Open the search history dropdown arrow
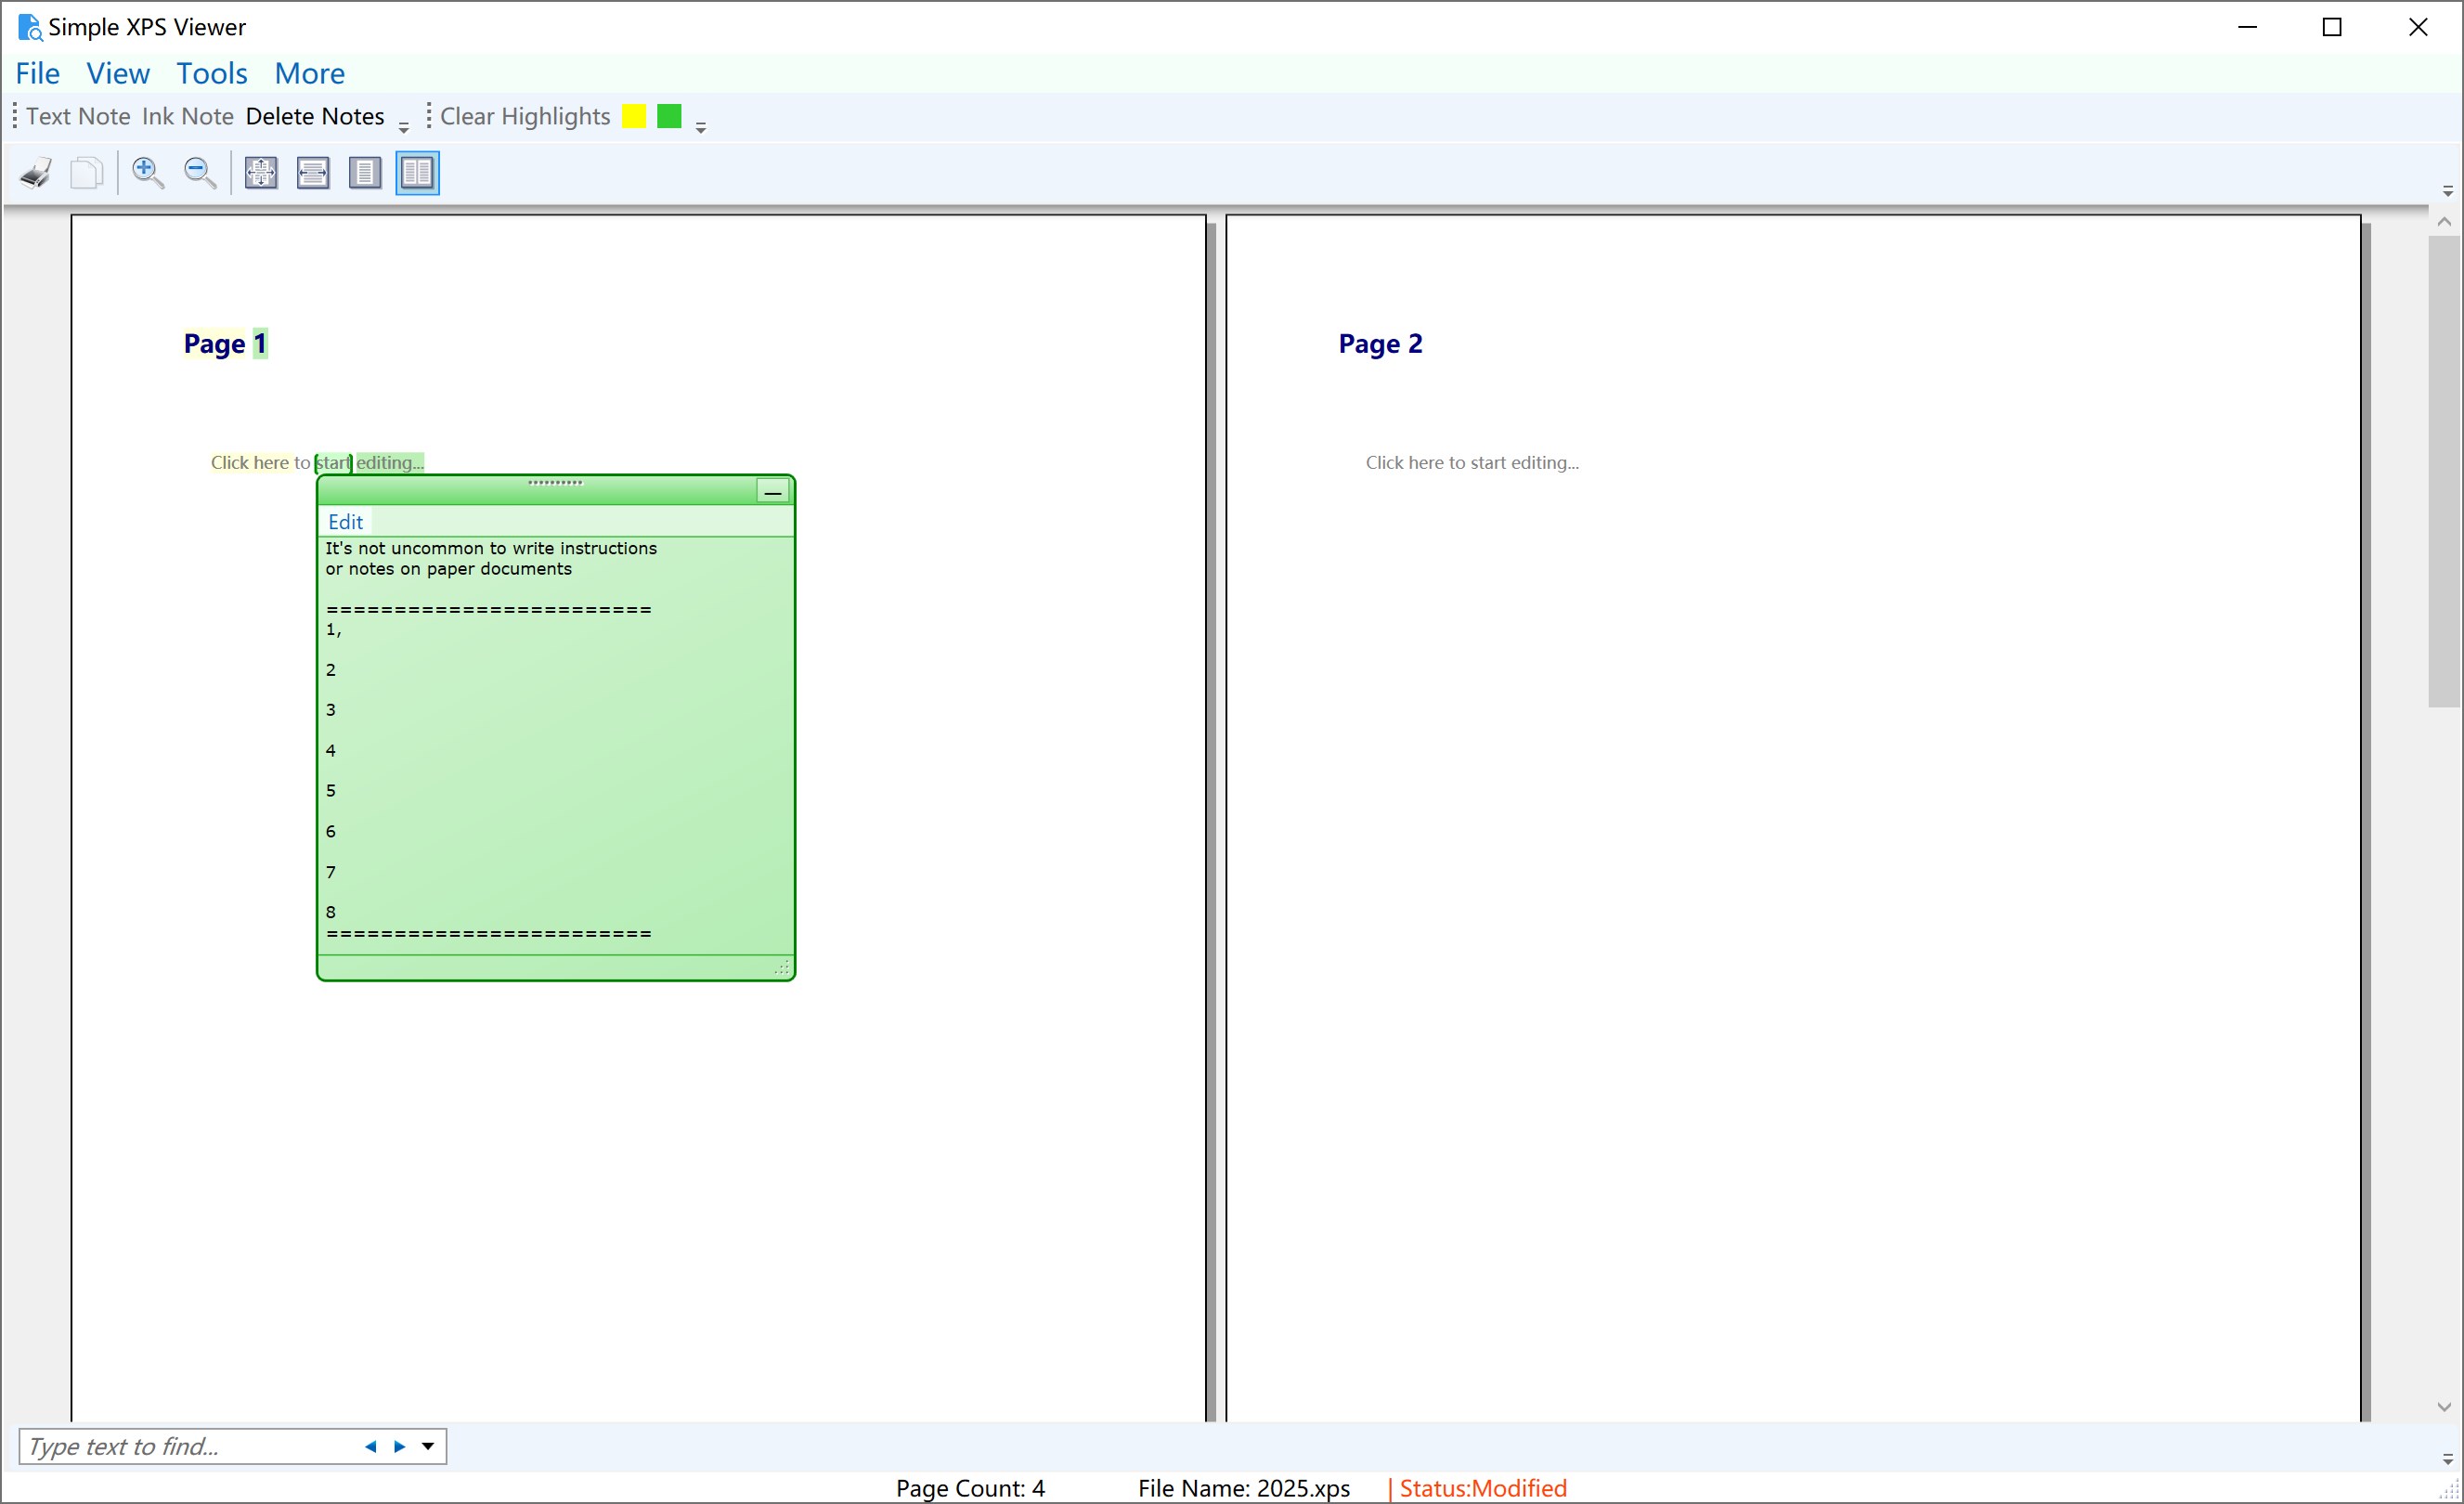 point(429,1446)
